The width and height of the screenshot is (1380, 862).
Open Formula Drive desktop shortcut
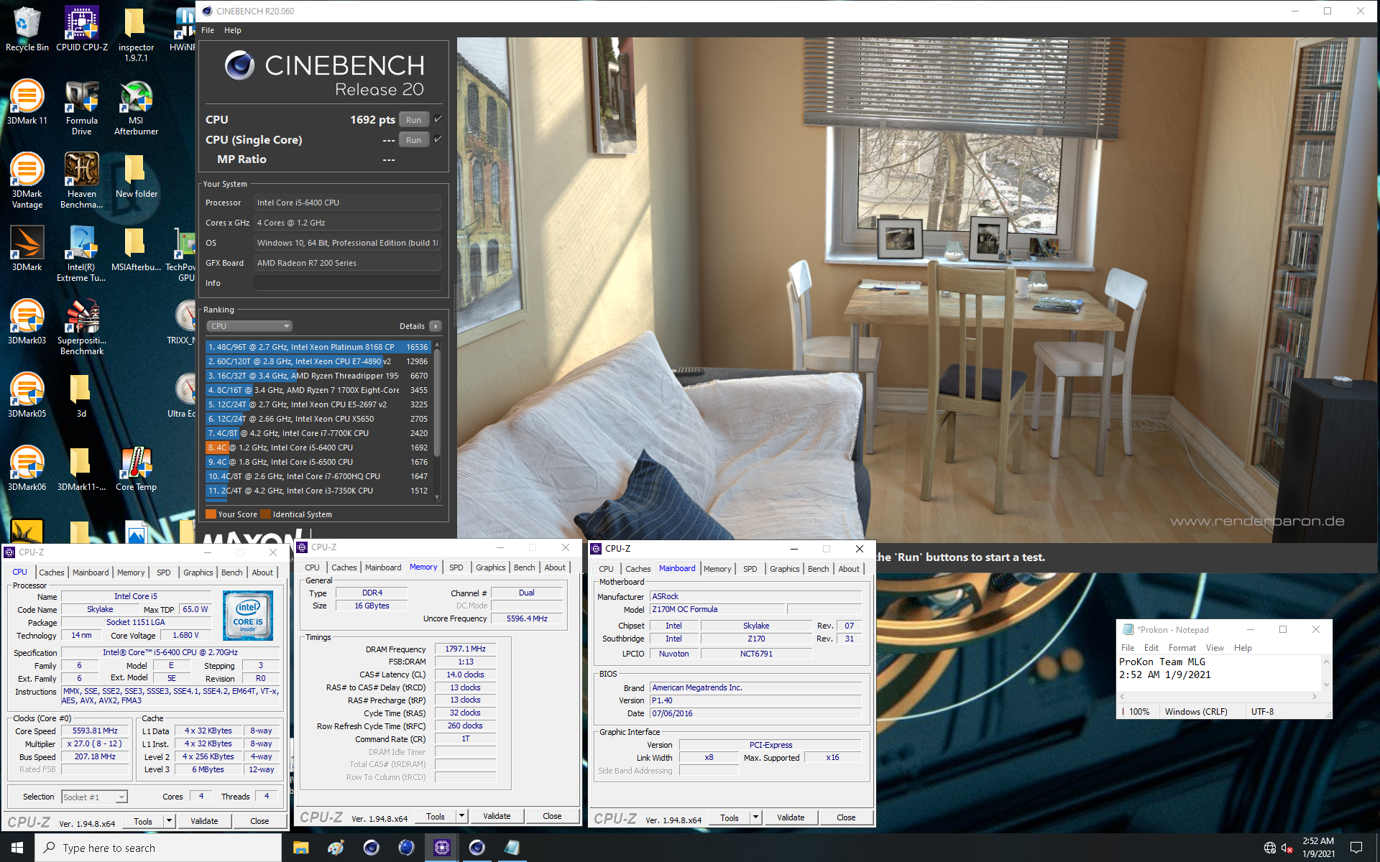(x=82, y=107)
